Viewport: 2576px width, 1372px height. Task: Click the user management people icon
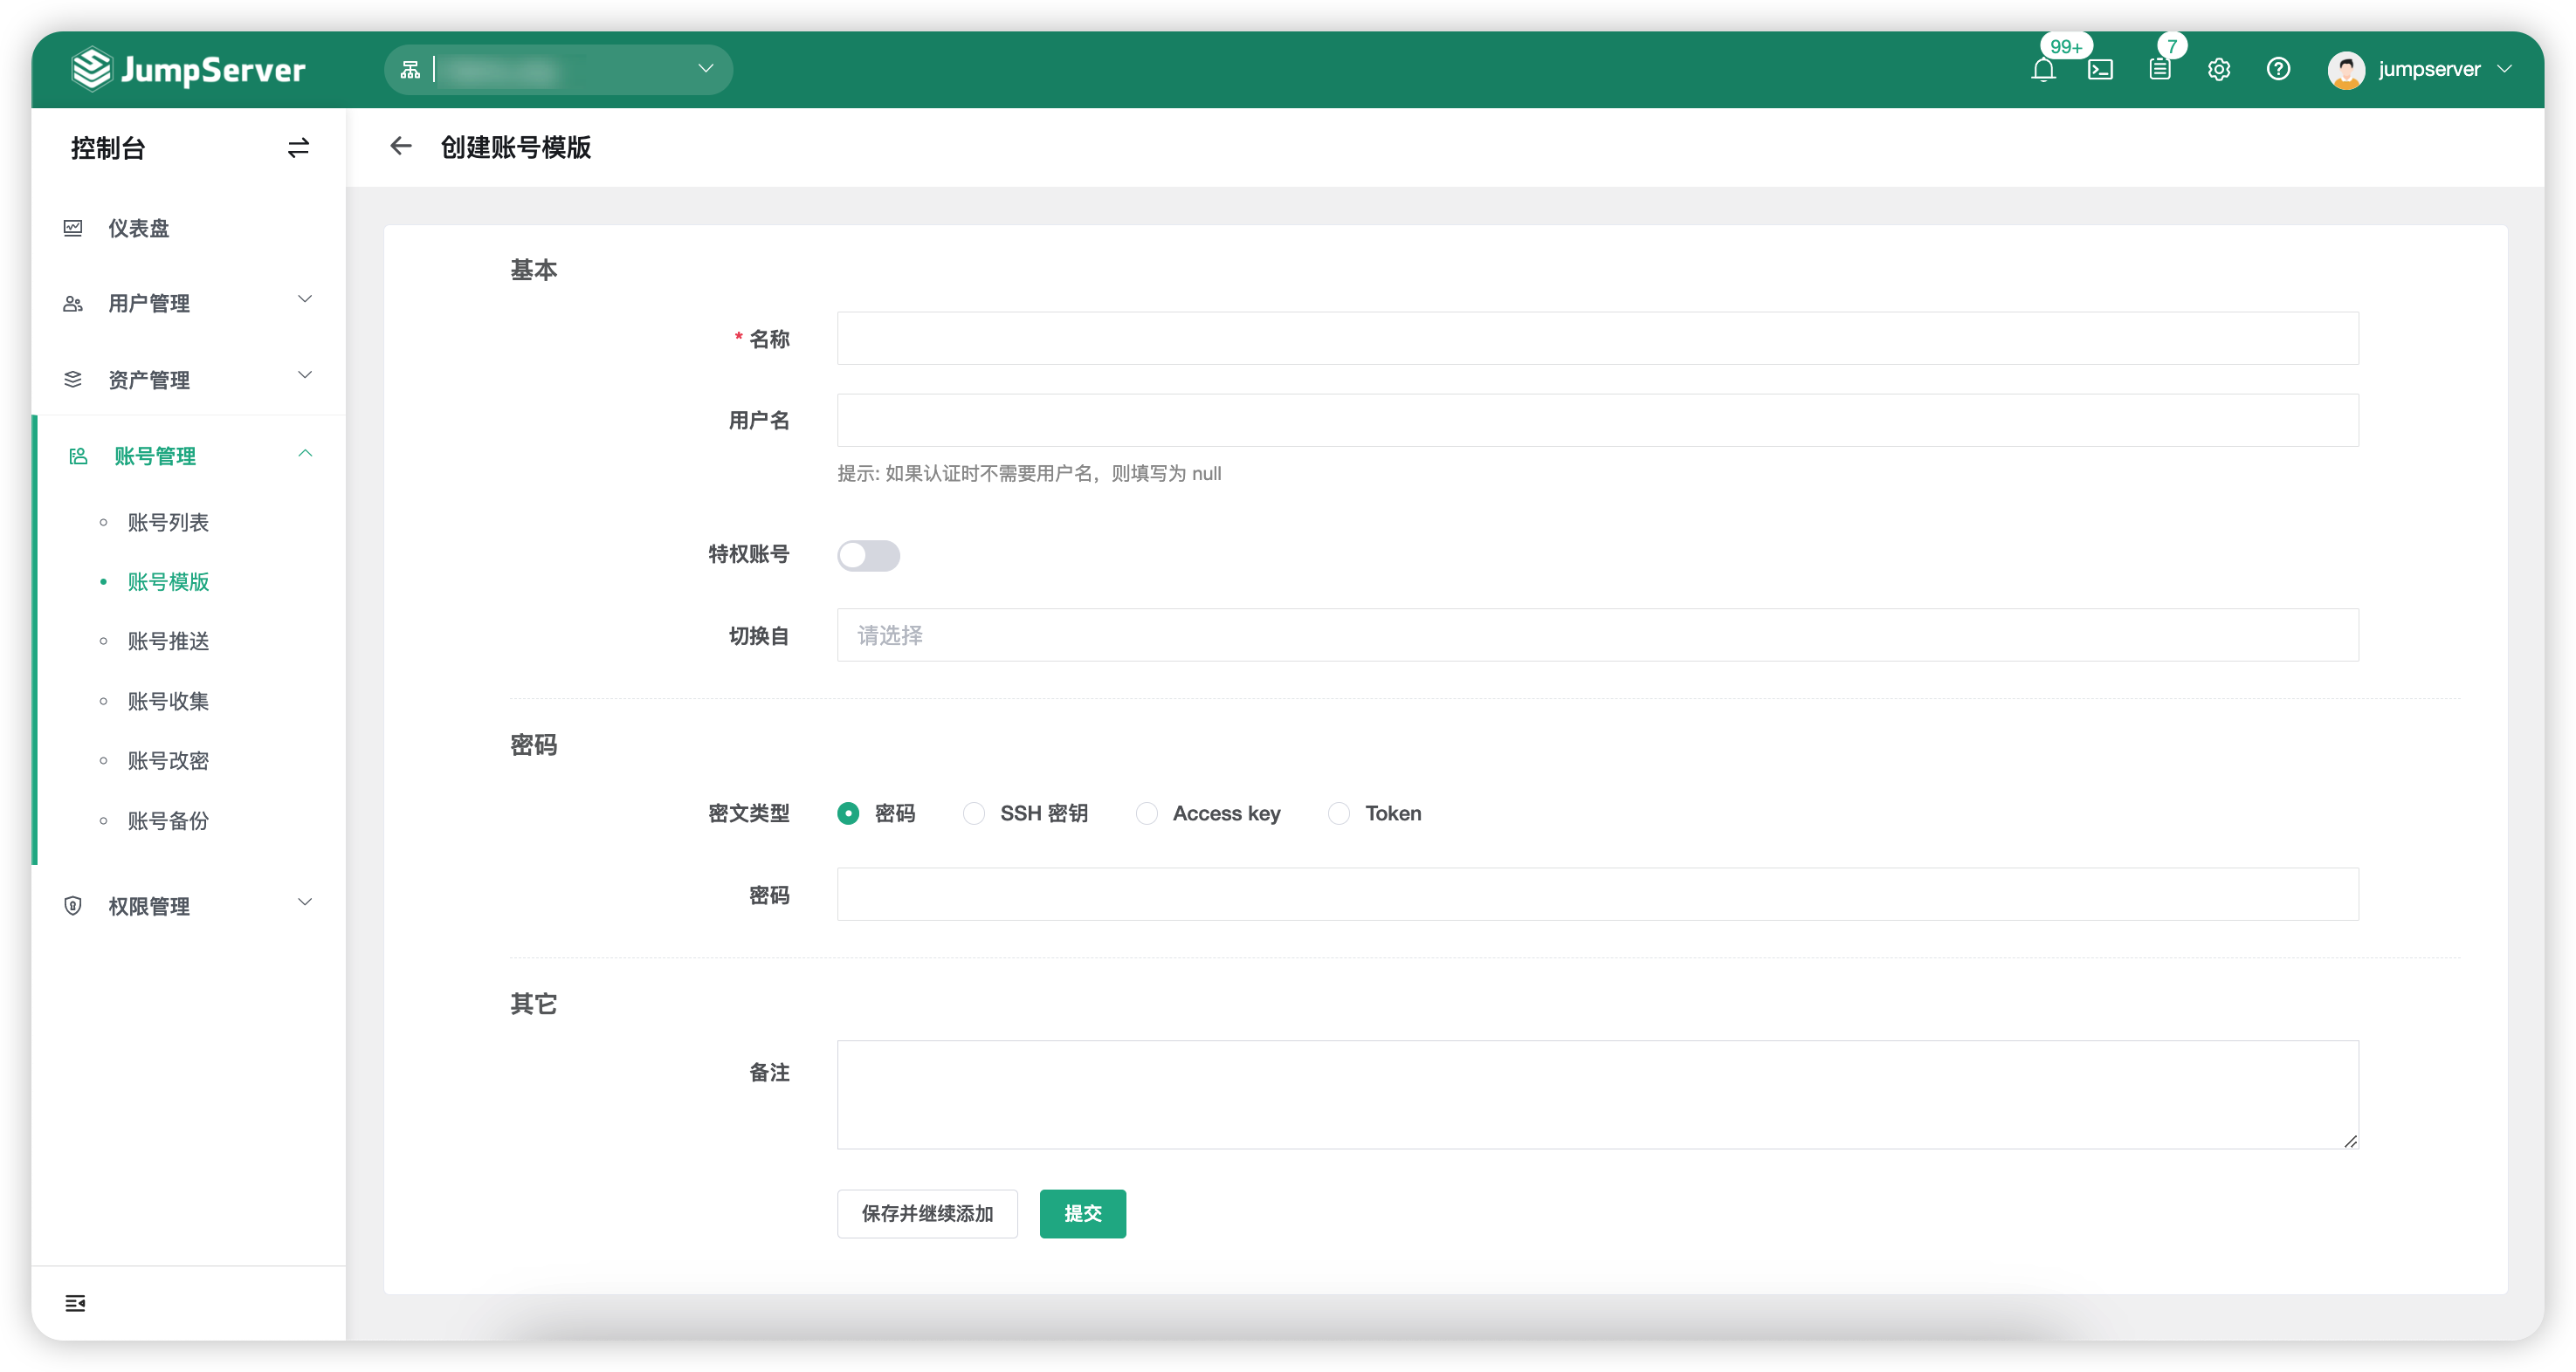click(73, 304)
